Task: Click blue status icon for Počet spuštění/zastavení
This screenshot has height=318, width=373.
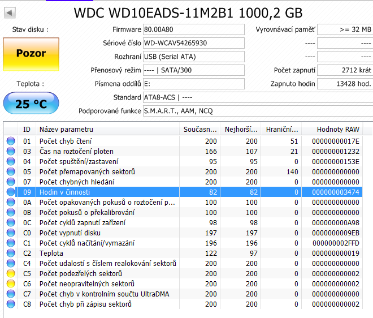Action: pos(11,161)
